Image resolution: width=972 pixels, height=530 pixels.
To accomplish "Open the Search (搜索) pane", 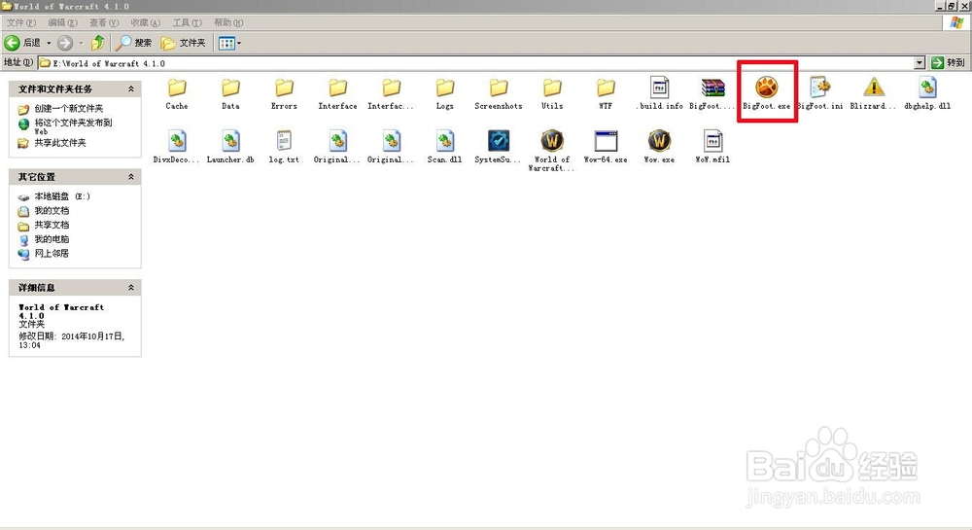I will (x=134, y=43).
